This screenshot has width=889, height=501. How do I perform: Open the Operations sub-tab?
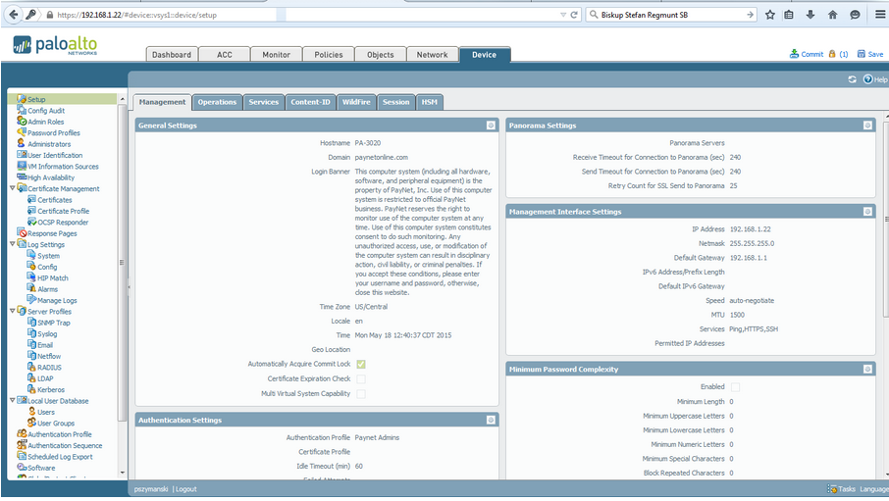(217, 102)
